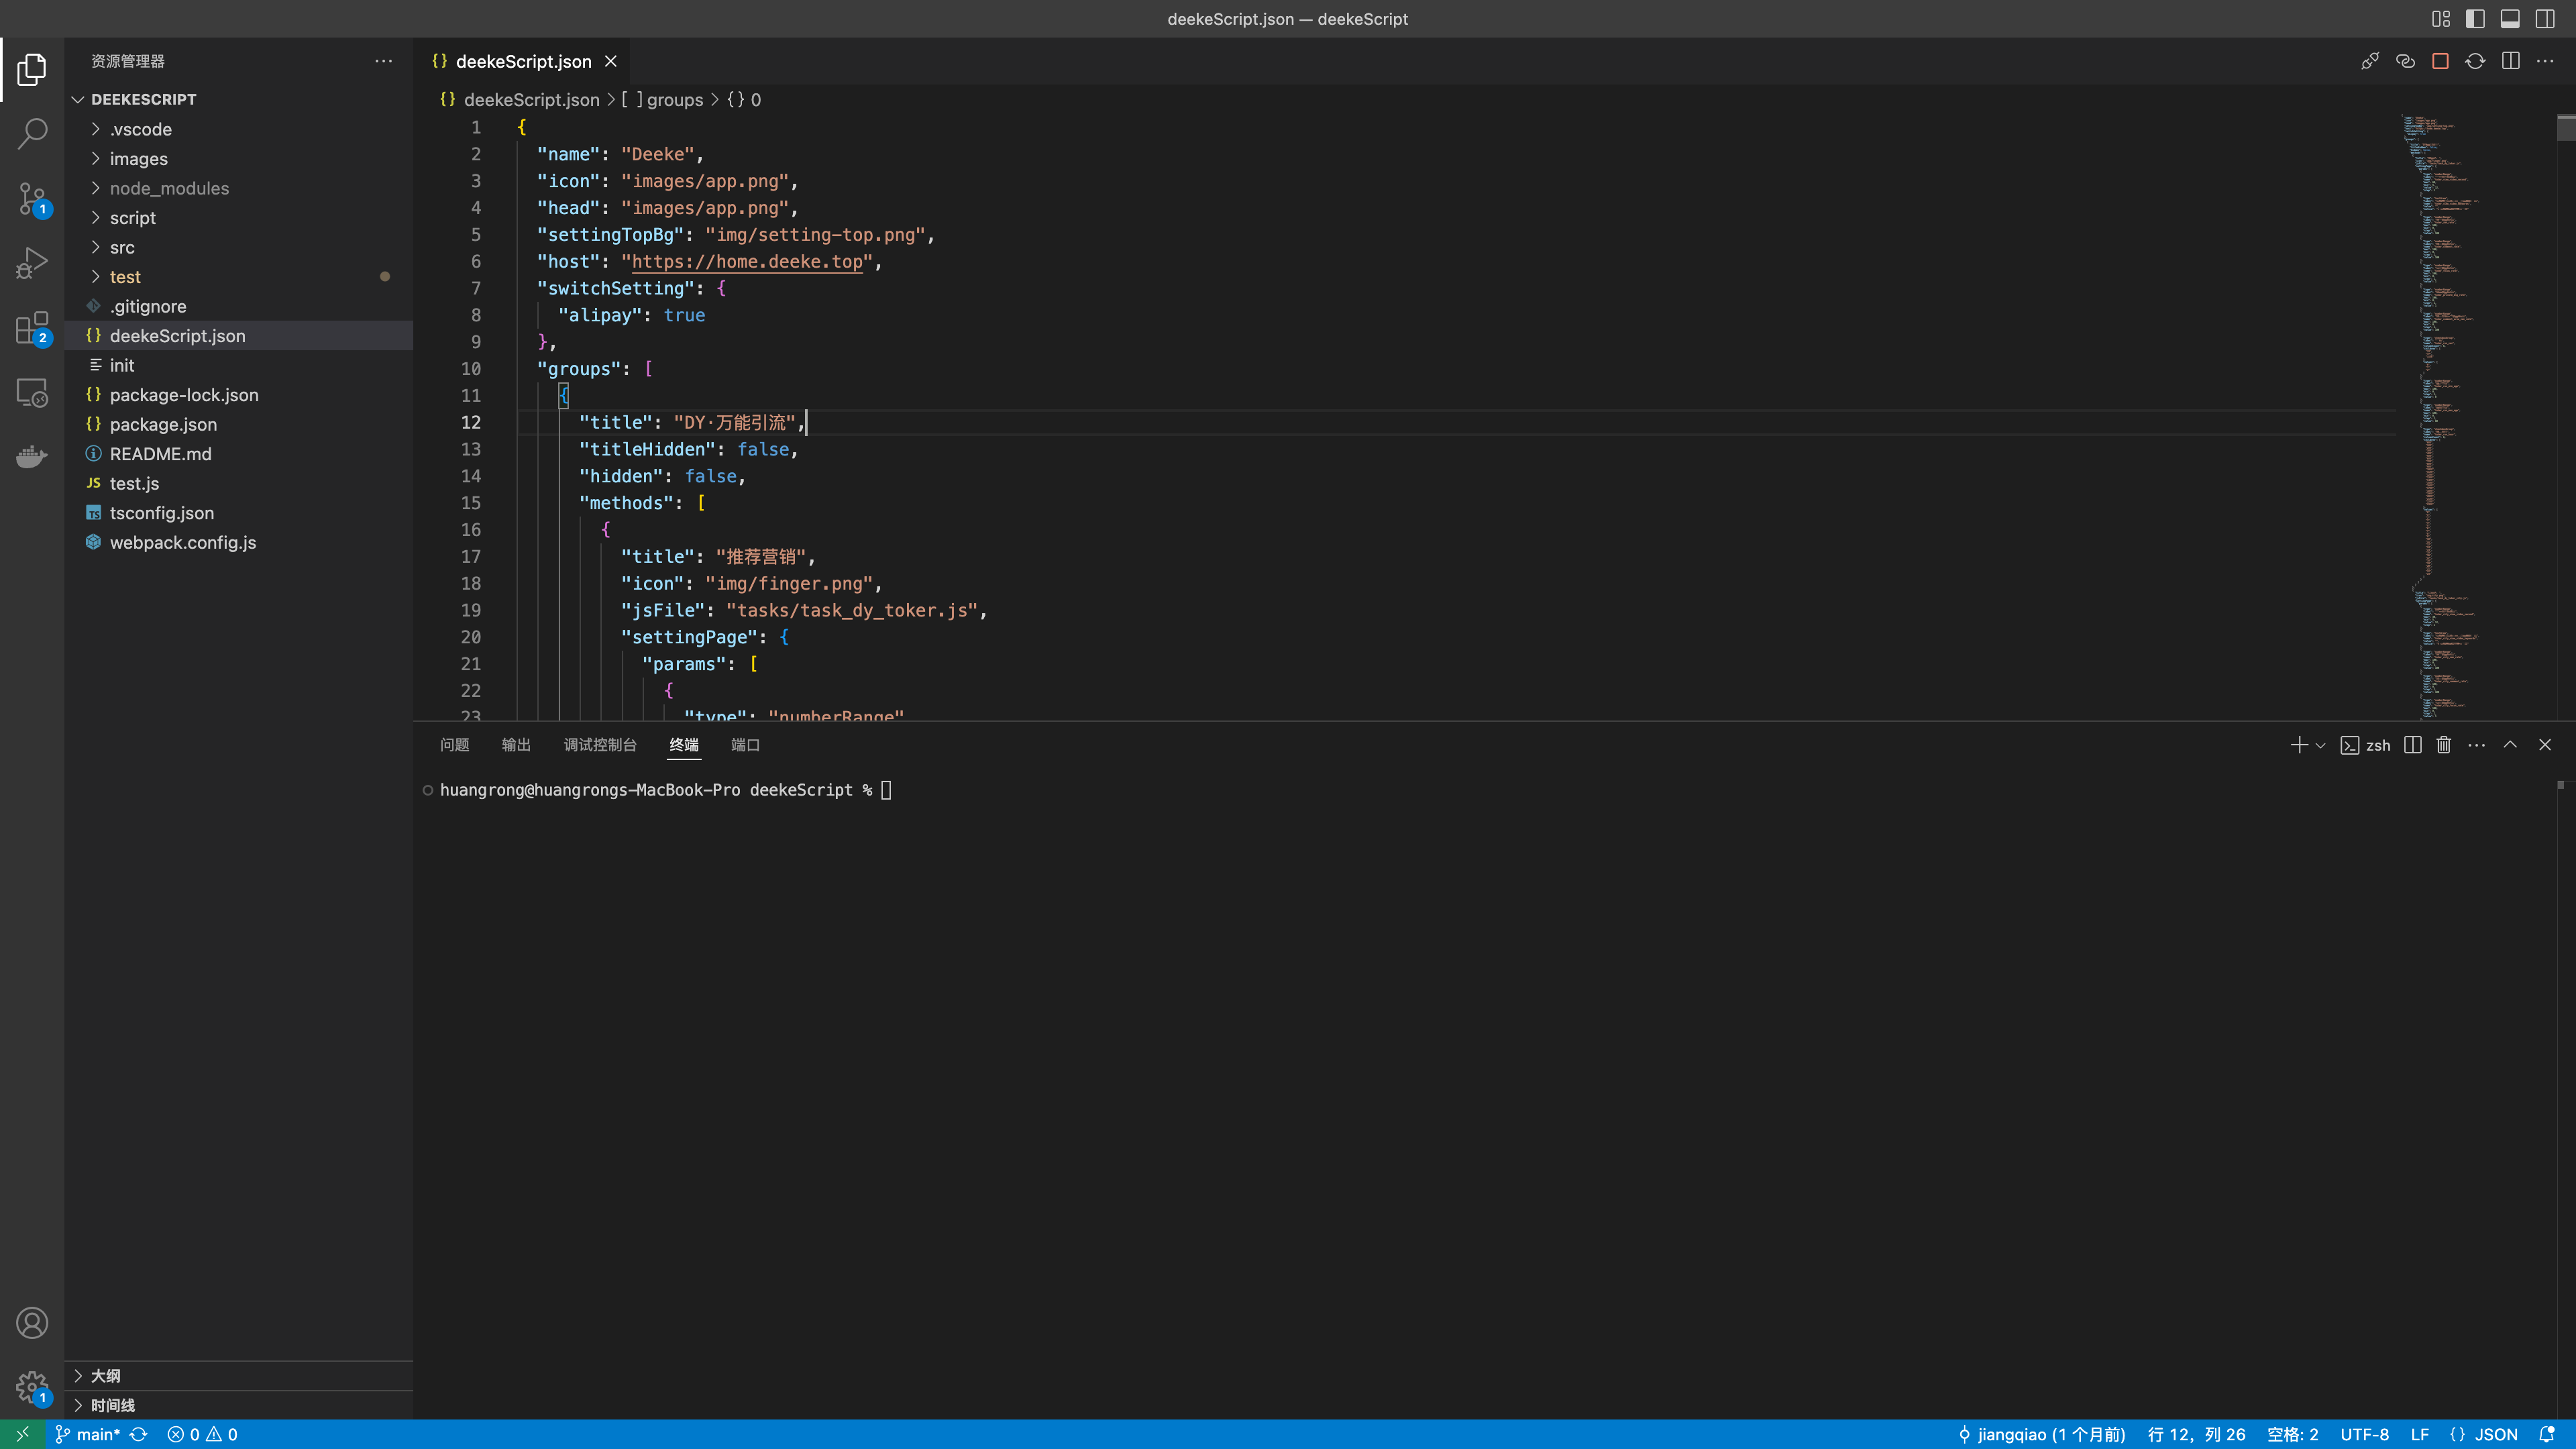Open Remote Explorer in activity bar

32,393
